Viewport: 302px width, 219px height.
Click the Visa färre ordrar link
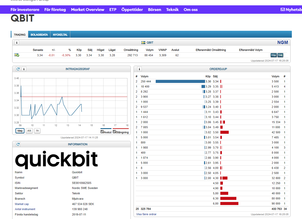pos(146,214)
